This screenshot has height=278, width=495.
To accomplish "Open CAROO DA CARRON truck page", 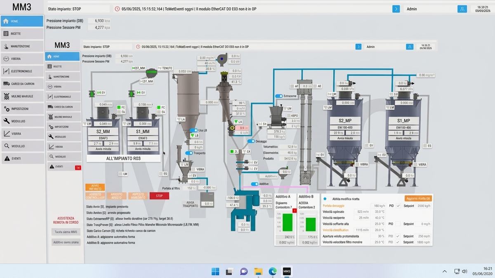I will coord(22,84).
